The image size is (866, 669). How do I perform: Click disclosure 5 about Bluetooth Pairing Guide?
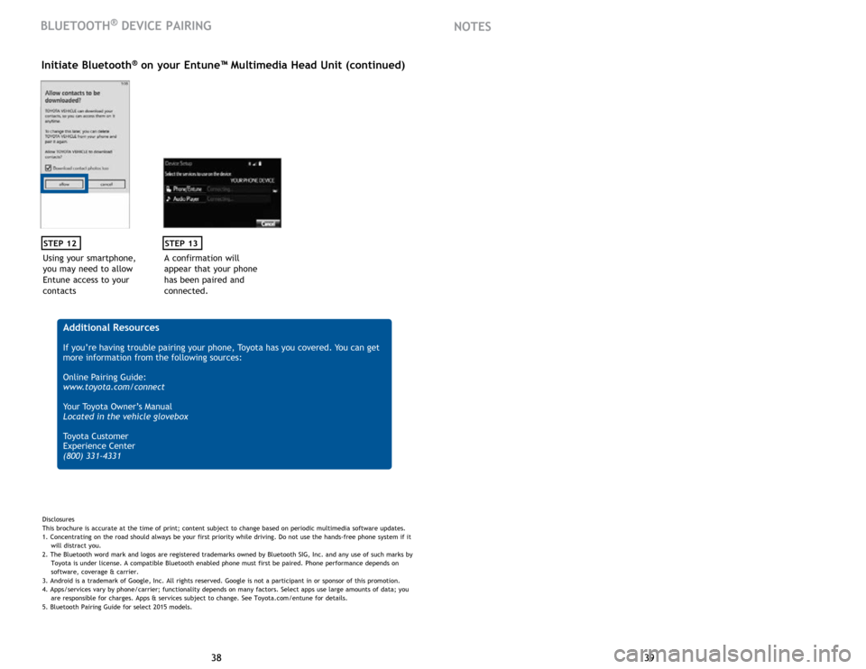[x=117, y=607]
